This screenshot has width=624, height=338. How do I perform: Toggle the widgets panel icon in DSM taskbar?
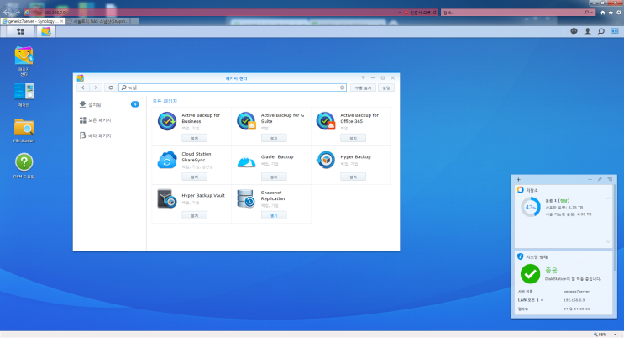coord(615,31)
